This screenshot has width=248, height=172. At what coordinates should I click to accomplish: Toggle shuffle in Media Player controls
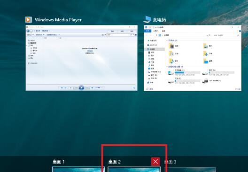coord(62,88)
